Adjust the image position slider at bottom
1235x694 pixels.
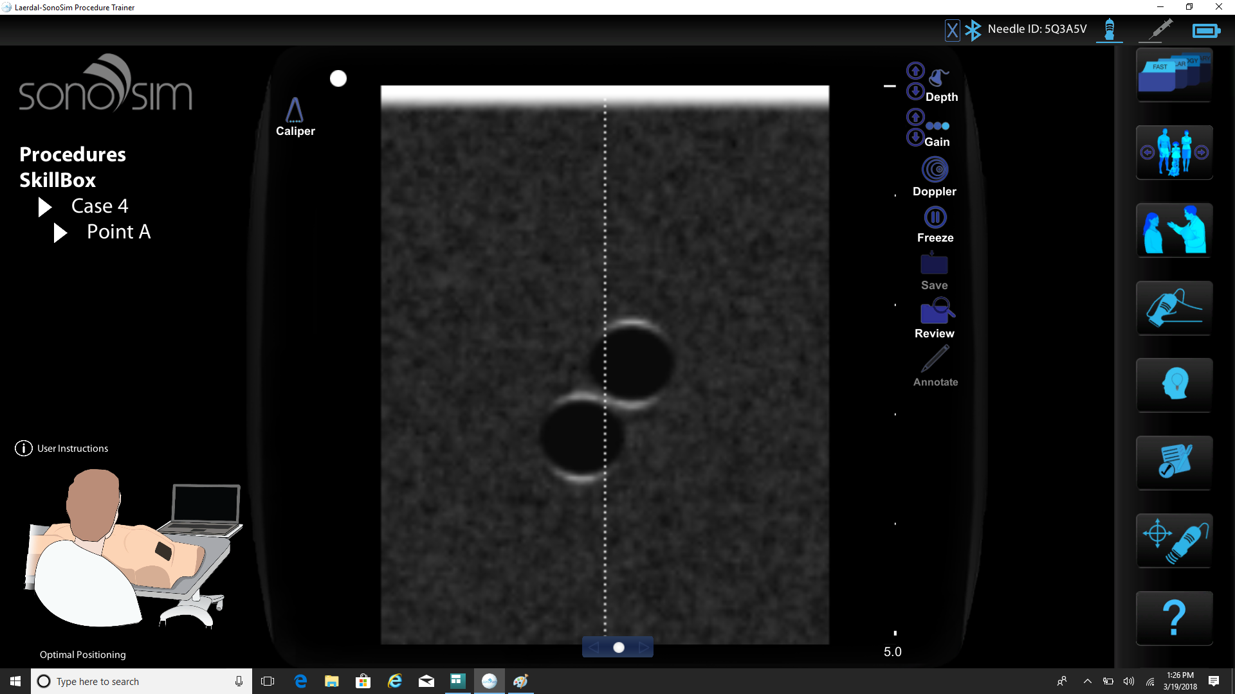(618, 647)
